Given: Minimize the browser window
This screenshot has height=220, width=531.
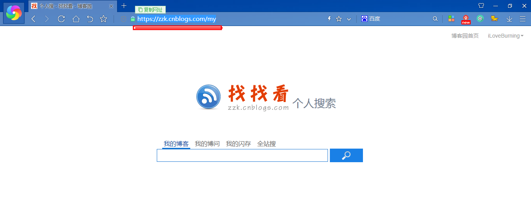Looking at the screenshot, I should pyautogui.click(x=496, y=6).
